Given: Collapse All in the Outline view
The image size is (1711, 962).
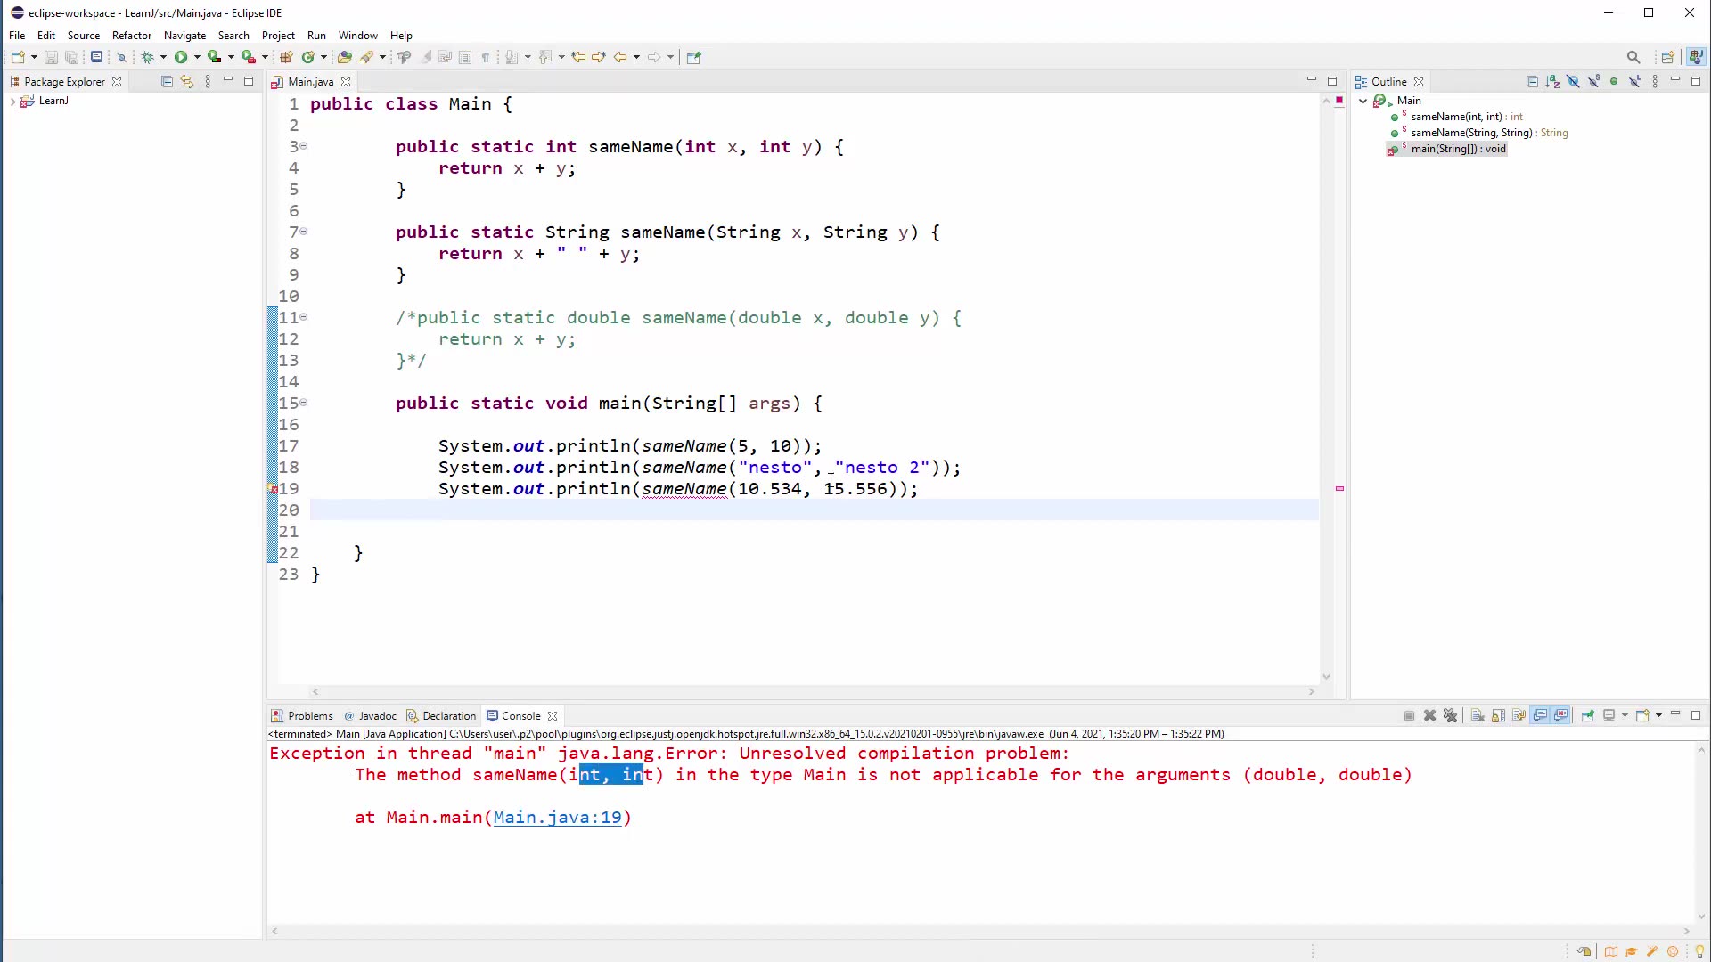Looking at the screenshot, I should click(x=1533, y=81).
